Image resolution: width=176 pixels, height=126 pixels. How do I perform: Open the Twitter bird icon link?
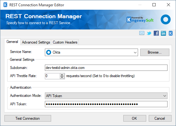tap(149, 33)
